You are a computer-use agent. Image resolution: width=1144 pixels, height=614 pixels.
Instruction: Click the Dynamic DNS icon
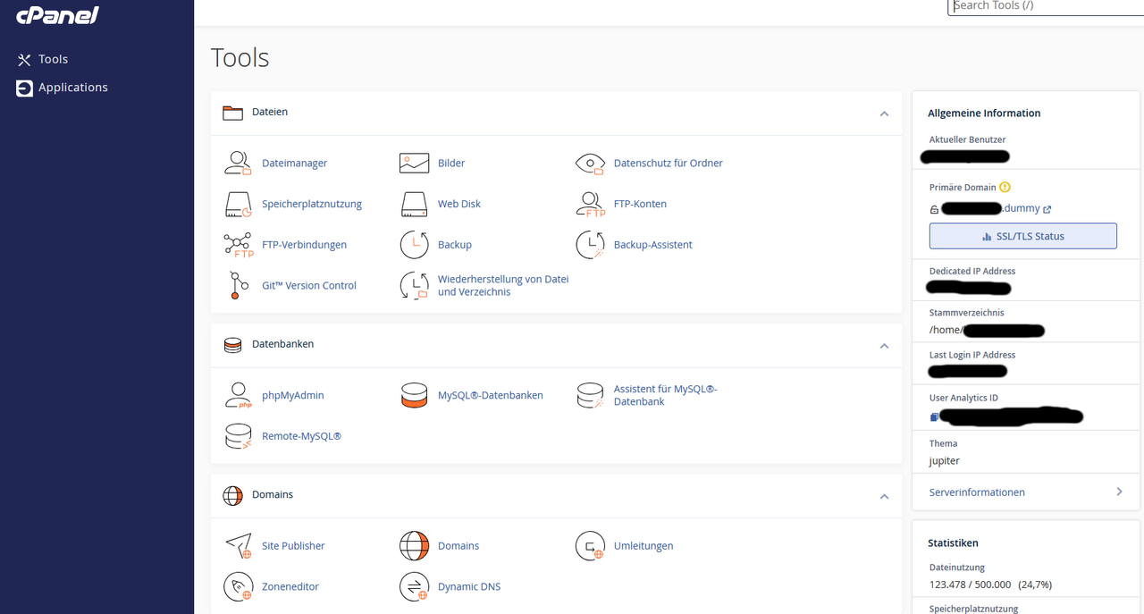414,586
